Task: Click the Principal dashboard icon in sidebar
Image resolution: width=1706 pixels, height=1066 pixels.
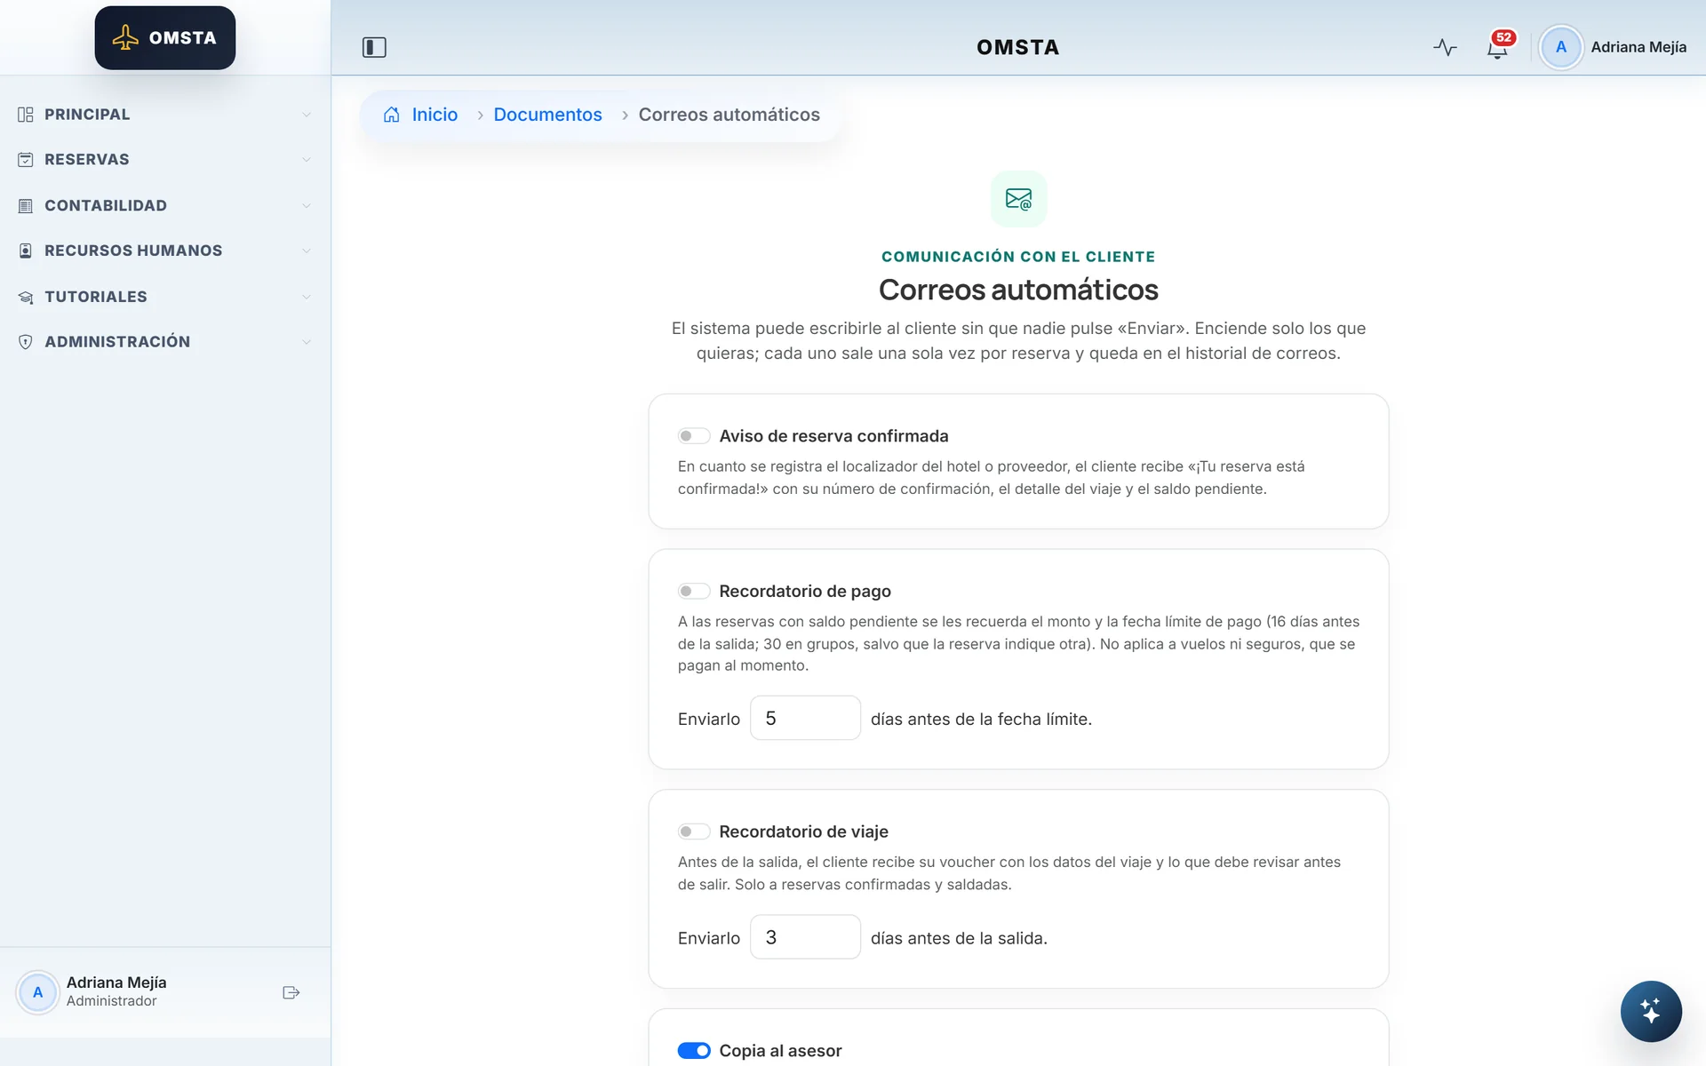Action: tap(26, 115)
